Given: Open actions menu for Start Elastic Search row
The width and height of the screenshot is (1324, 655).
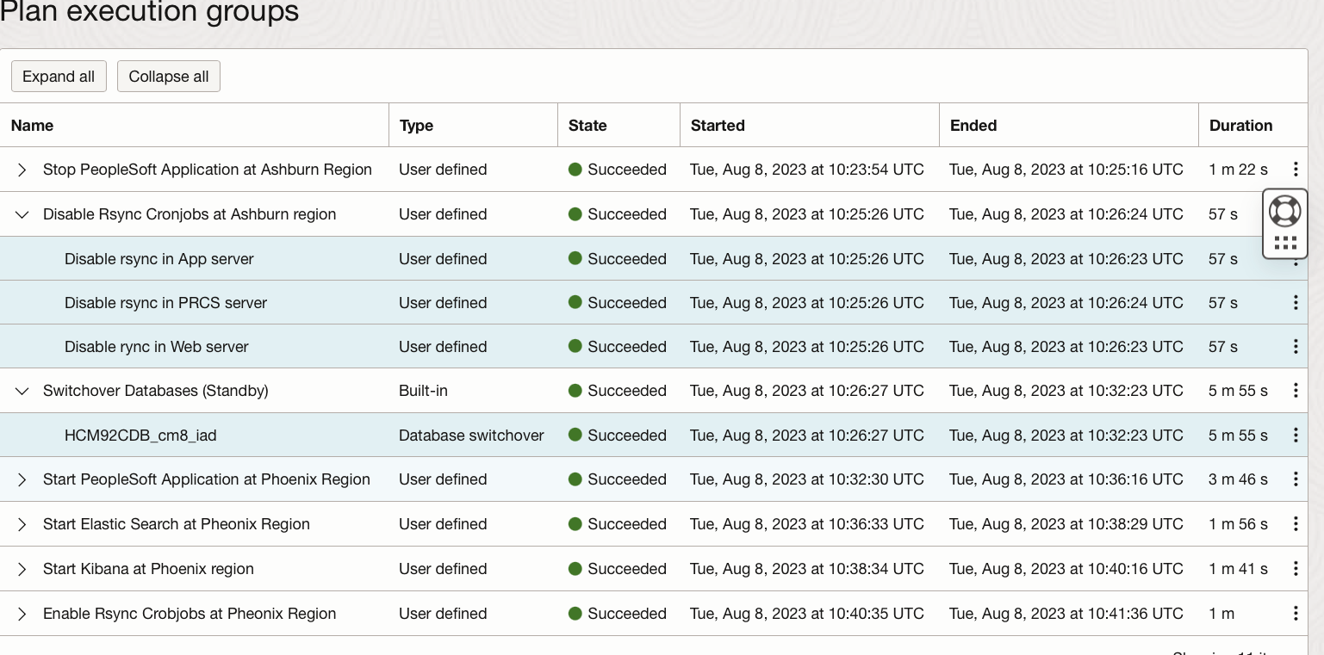Looking at the screenshot, I should [x=1295, y=524].
